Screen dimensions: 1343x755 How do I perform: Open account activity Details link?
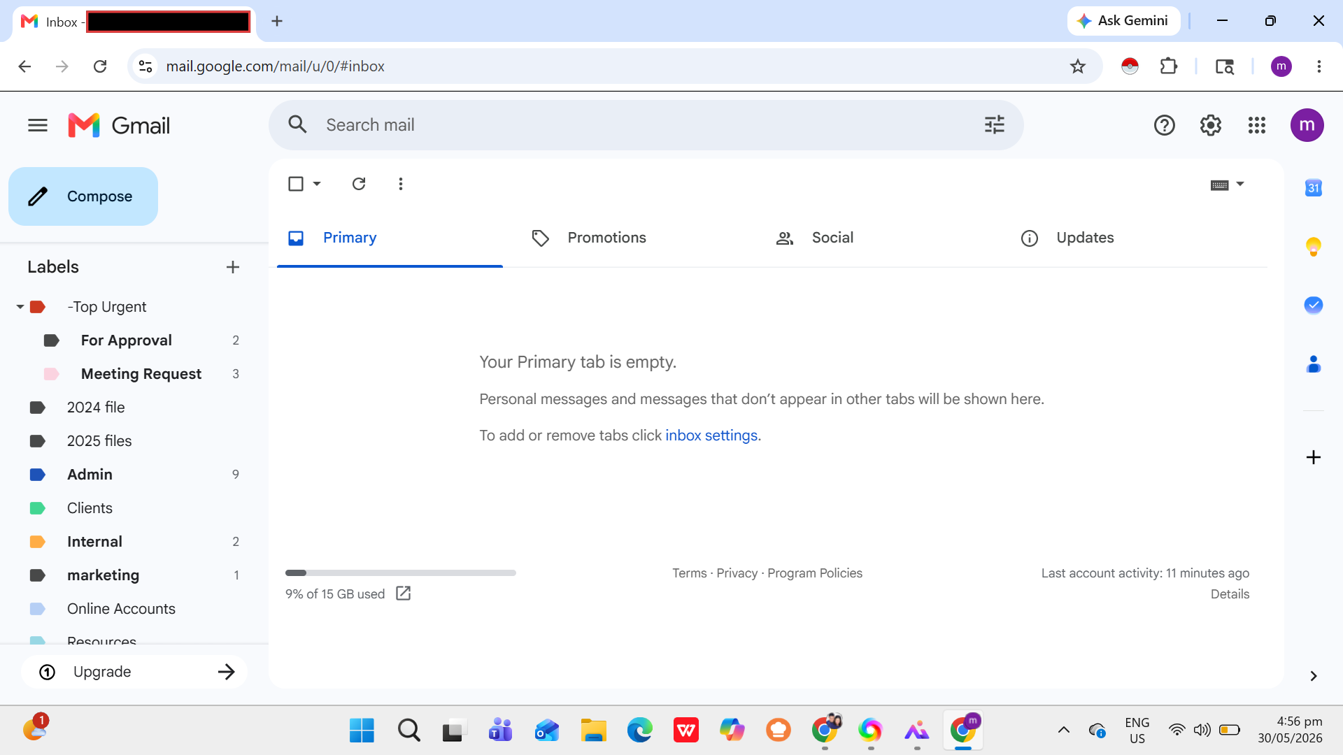[x=1230, y=594]
